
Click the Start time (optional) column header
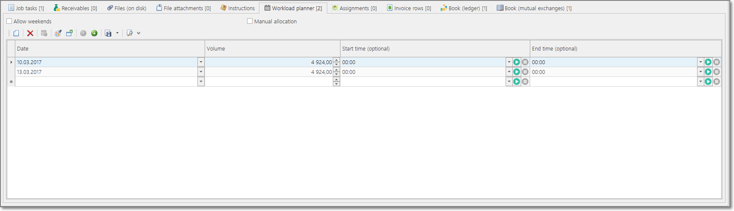(435, 49)
